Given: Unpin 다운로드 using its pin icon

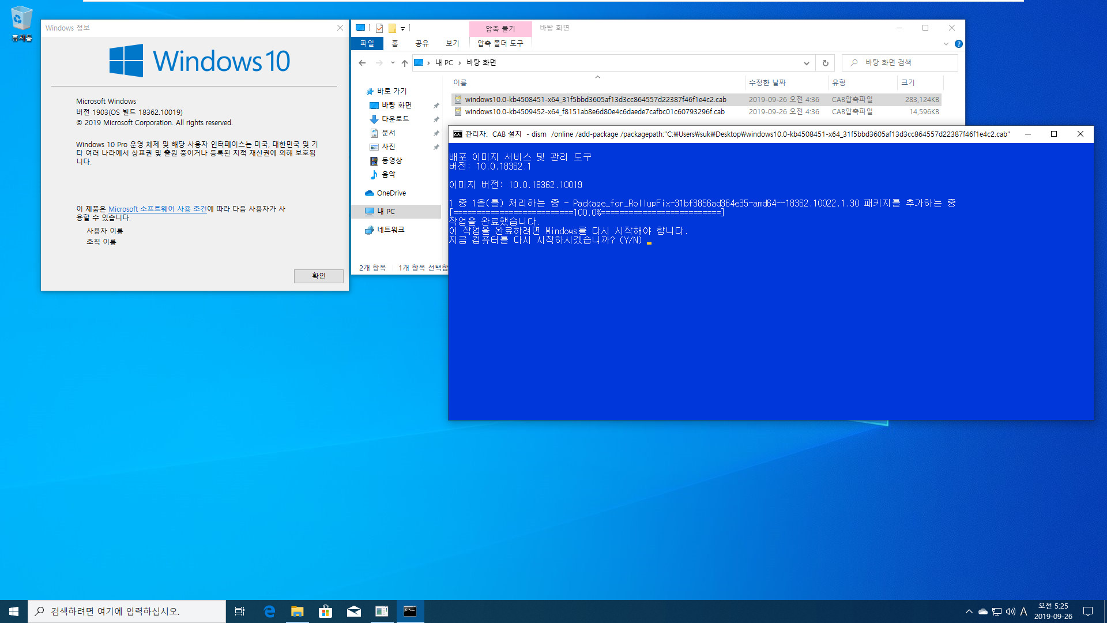Looking at the screenshot, I should [436, 119].
